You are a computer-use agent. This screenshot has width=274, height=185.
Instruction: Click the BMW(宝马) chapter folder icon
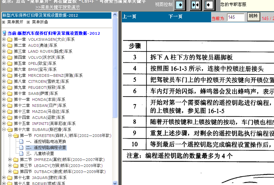point(10,69)
